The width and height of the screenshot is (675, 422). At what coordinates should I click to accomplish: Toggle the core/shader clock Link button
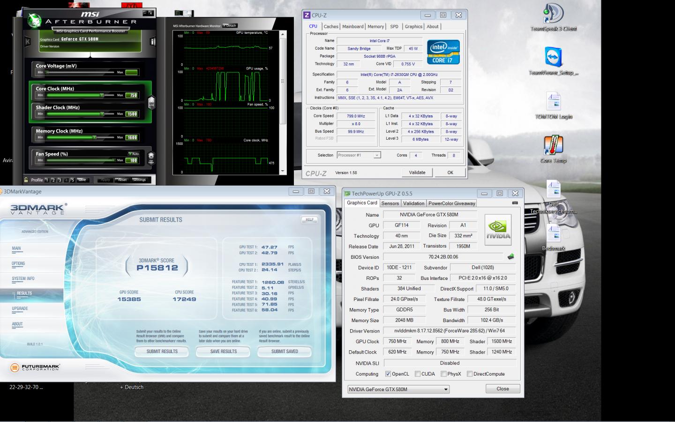(x=151, y=102)
